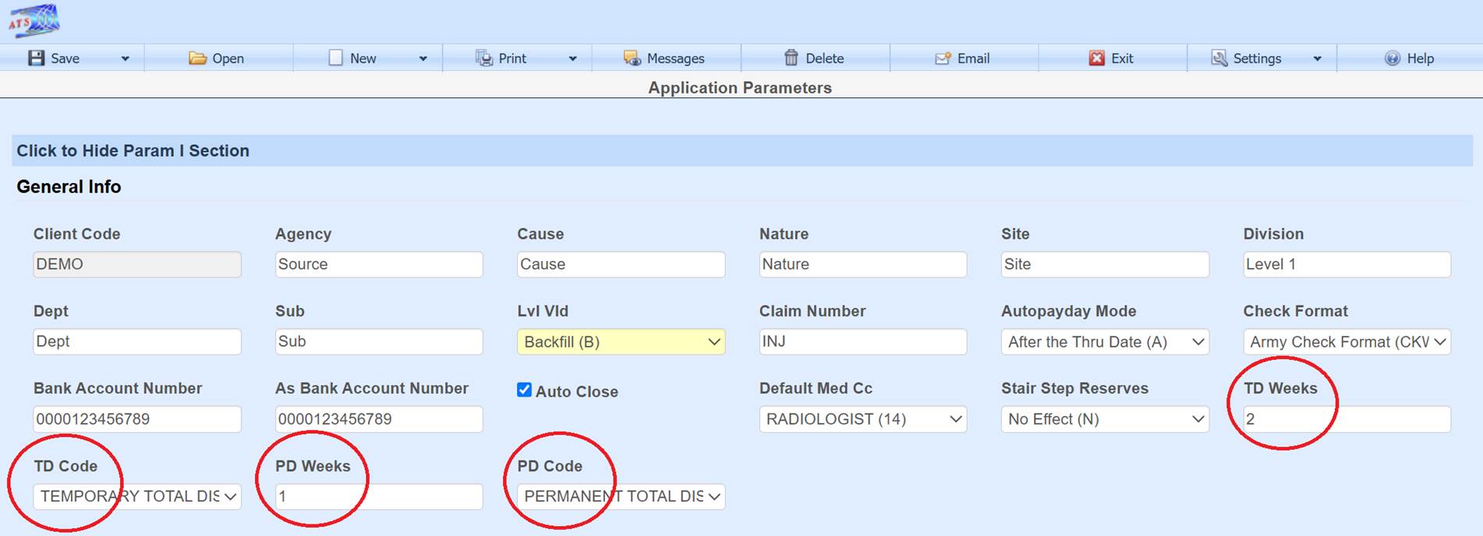Open the Settings dropdown arrow

1317,58
